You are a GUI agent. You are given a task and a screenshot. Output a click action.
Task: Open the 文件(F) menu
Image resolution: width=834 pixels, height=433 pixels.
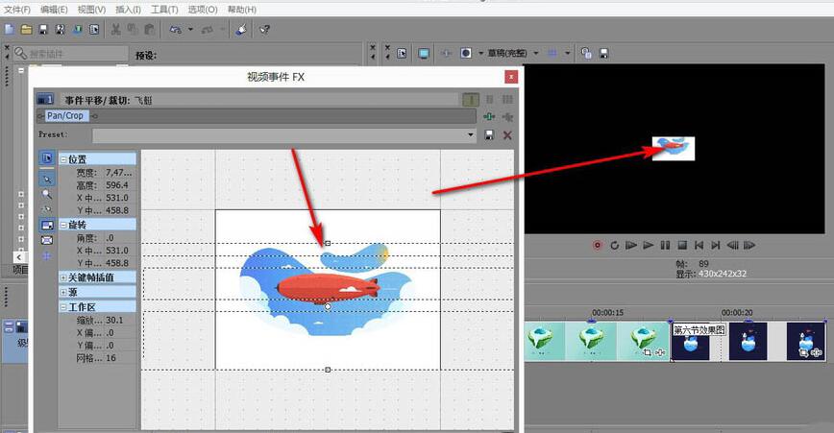point(17,10)
